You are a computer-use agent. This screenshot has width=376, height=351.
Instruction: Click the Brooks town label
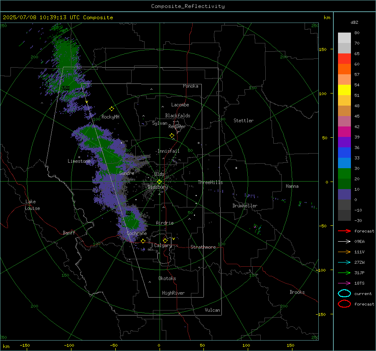click(297, 292)
